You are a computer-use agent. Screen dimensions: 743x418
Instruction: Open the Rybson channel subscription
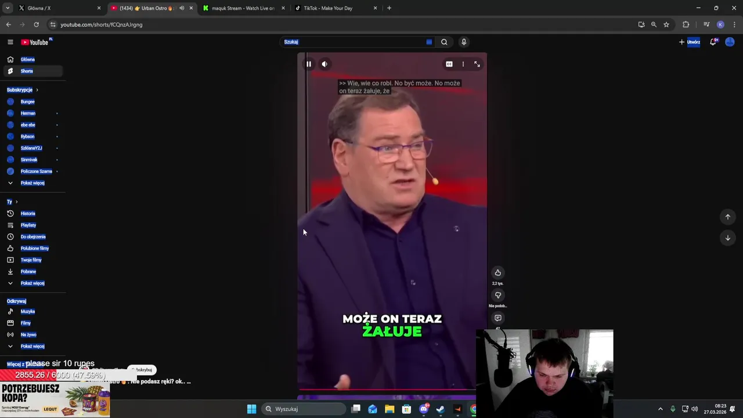[x=33, y=136]
